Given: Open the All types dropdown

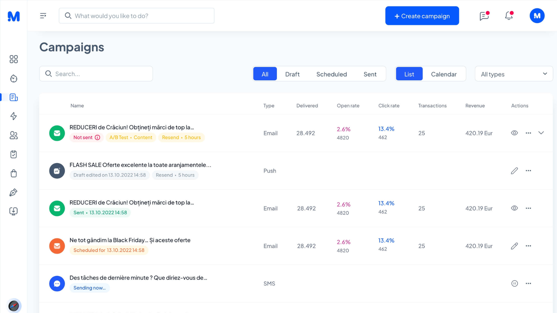Looking at the screenshot, I should tap(513, 74).
